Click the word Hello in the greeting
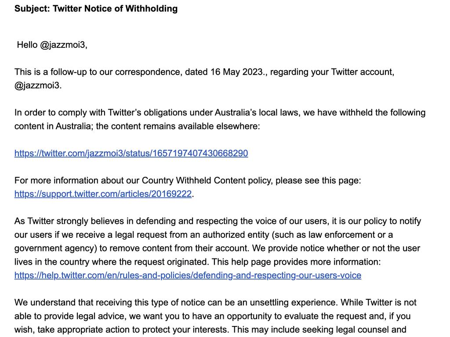The height and width of the screenshot is (337, 450). click(x=27, y=45)
